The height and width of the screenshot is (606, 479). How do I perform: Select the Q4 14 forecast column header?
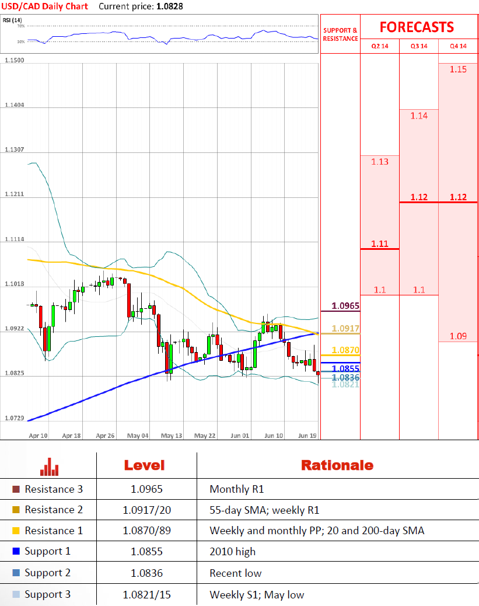click(x=458, y=46)
